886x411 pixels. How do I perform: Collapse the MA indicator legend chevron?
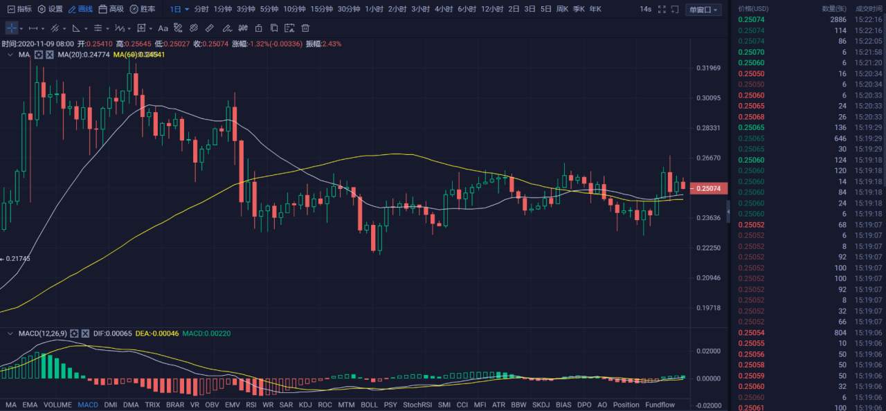pyautogui.click(x=10, y=54)
